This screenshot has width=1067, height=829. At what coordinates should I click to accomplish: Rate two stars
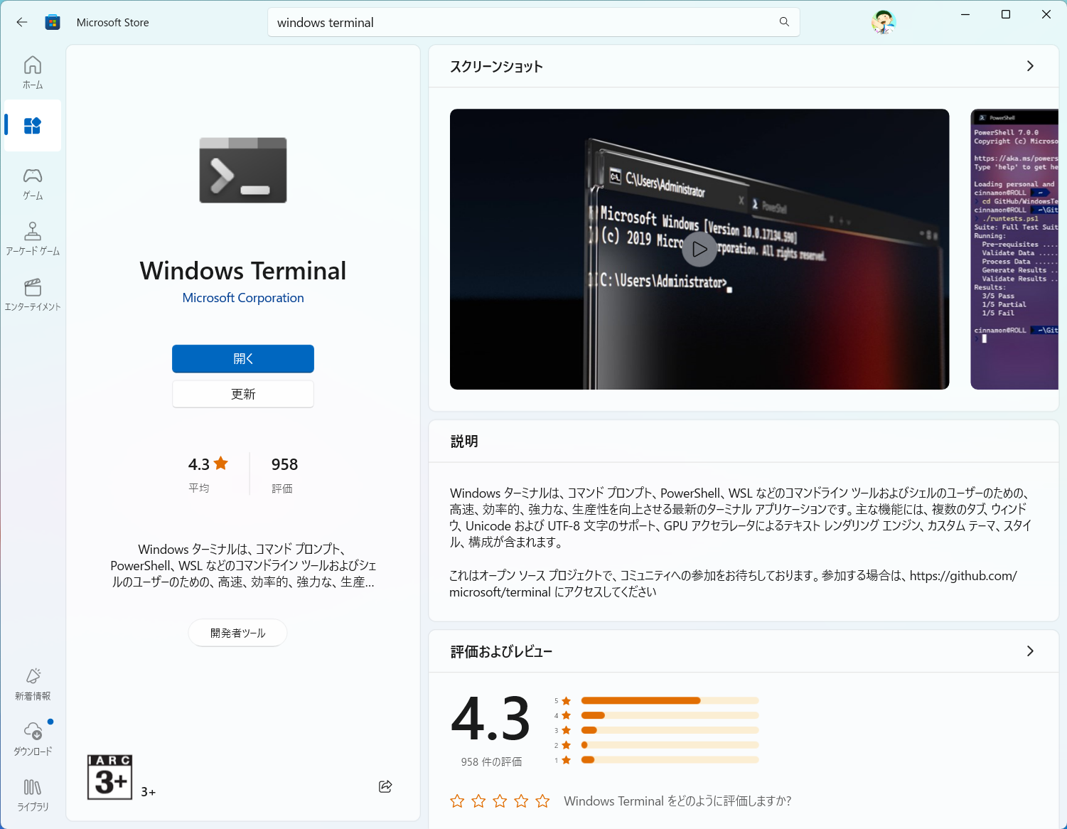pyautogui.click(x=478, y=801)
